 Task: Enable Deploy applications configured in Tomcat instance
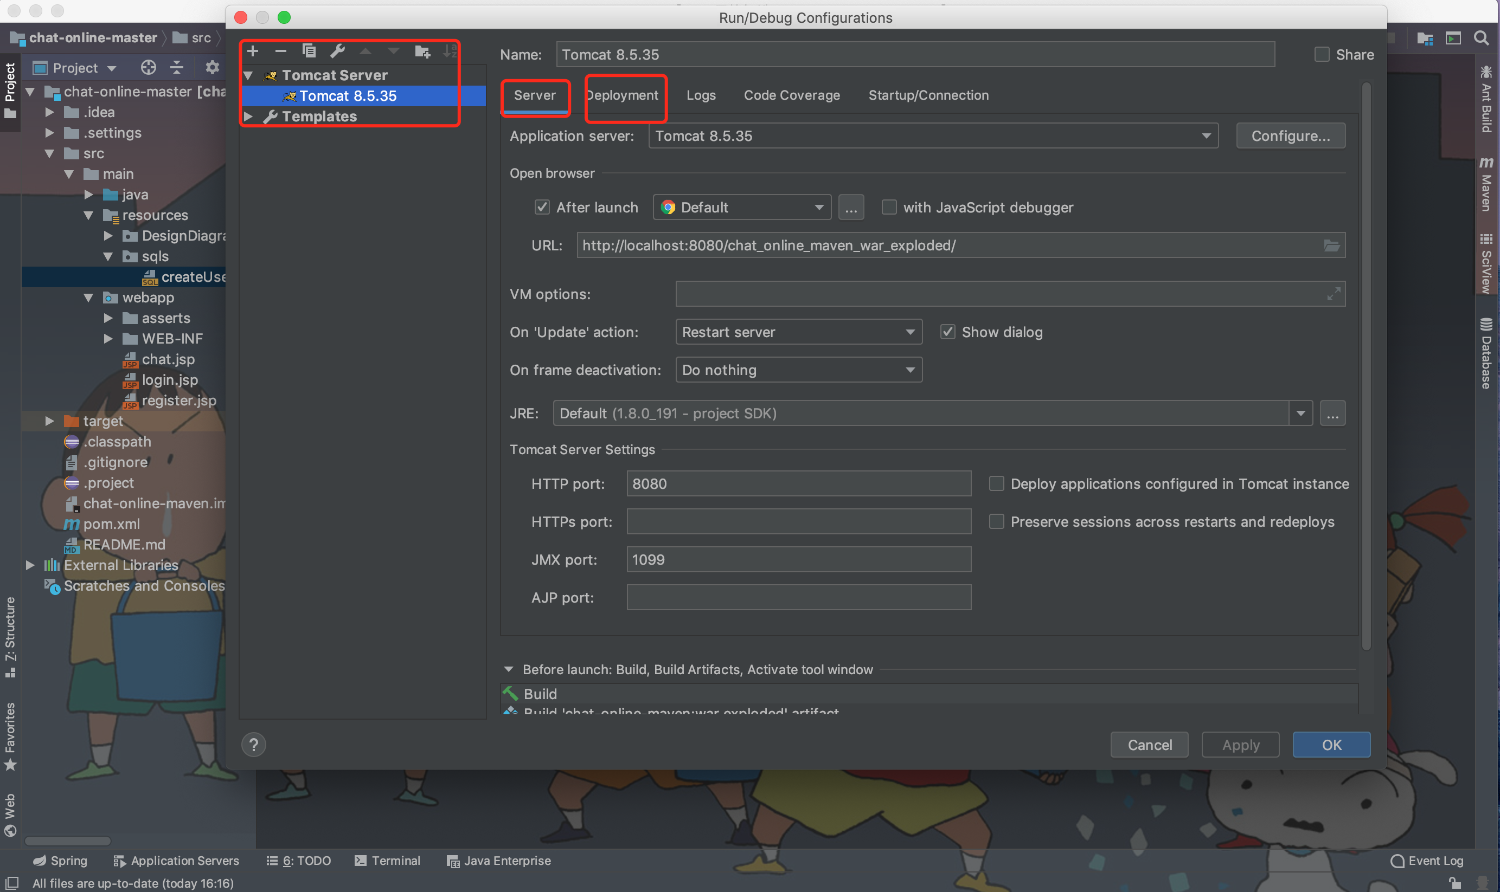coord(997,484)
